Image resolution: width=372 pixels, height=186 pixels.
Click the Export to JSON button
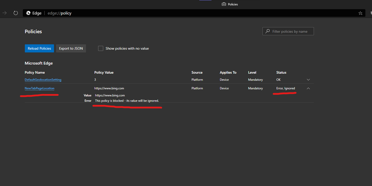click(71, 49)
